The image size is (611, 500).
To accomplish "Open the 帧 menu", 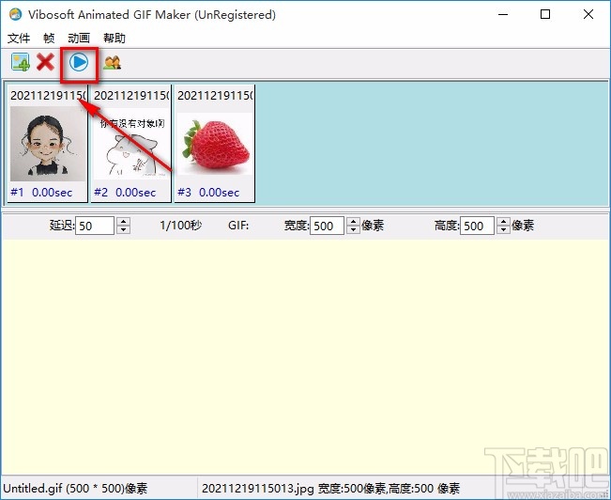I will tap(49, 39).
